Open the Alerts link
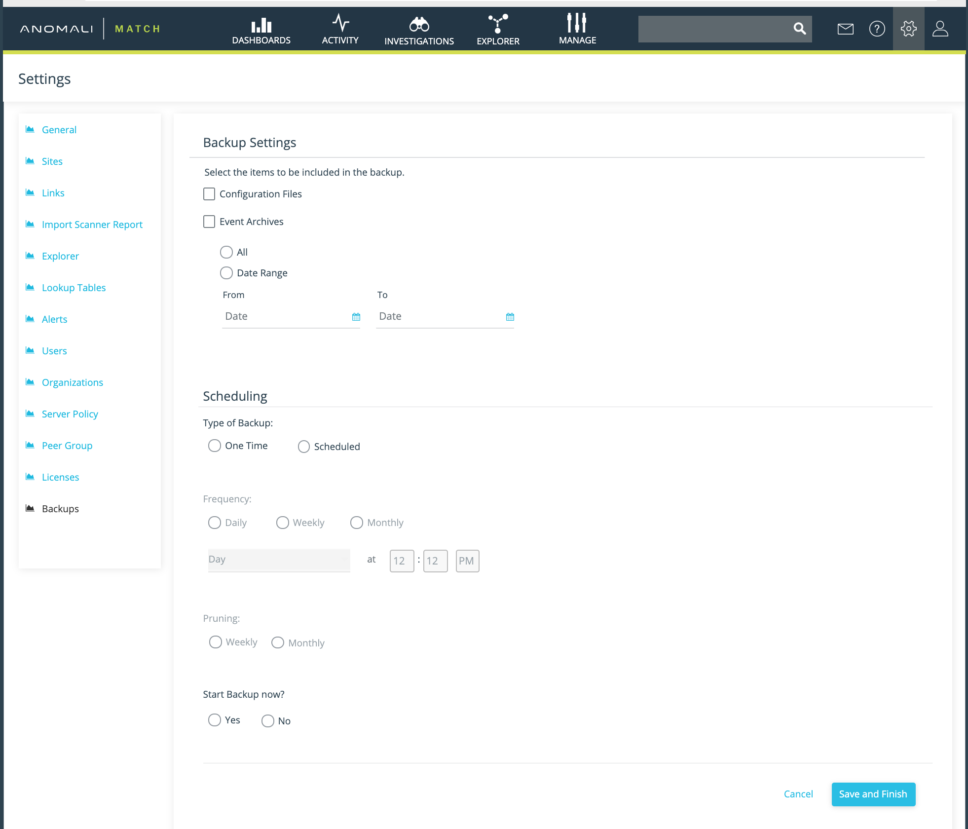The width and height of the screenshot is (968, 829). tap(54, 319)
